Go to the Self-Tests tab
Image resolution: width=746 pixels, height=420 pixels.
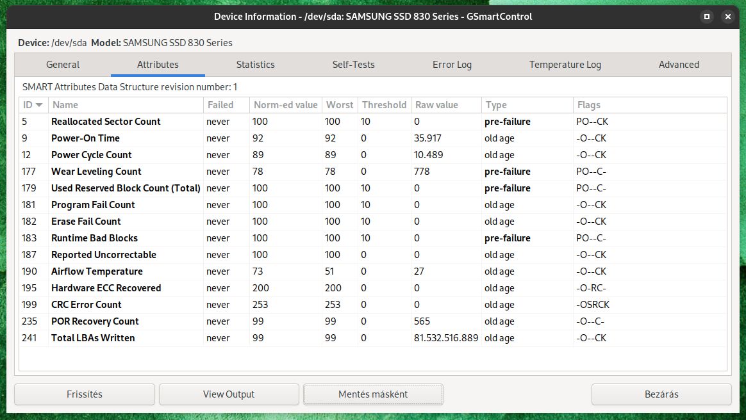(x=354, y=65)
